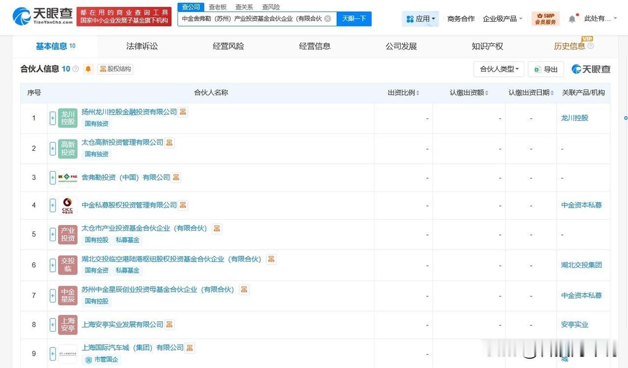Click the 上海安亭 logo thumbnail in row 8
This screenshot has width=628, height=368.
coord(68,325)
